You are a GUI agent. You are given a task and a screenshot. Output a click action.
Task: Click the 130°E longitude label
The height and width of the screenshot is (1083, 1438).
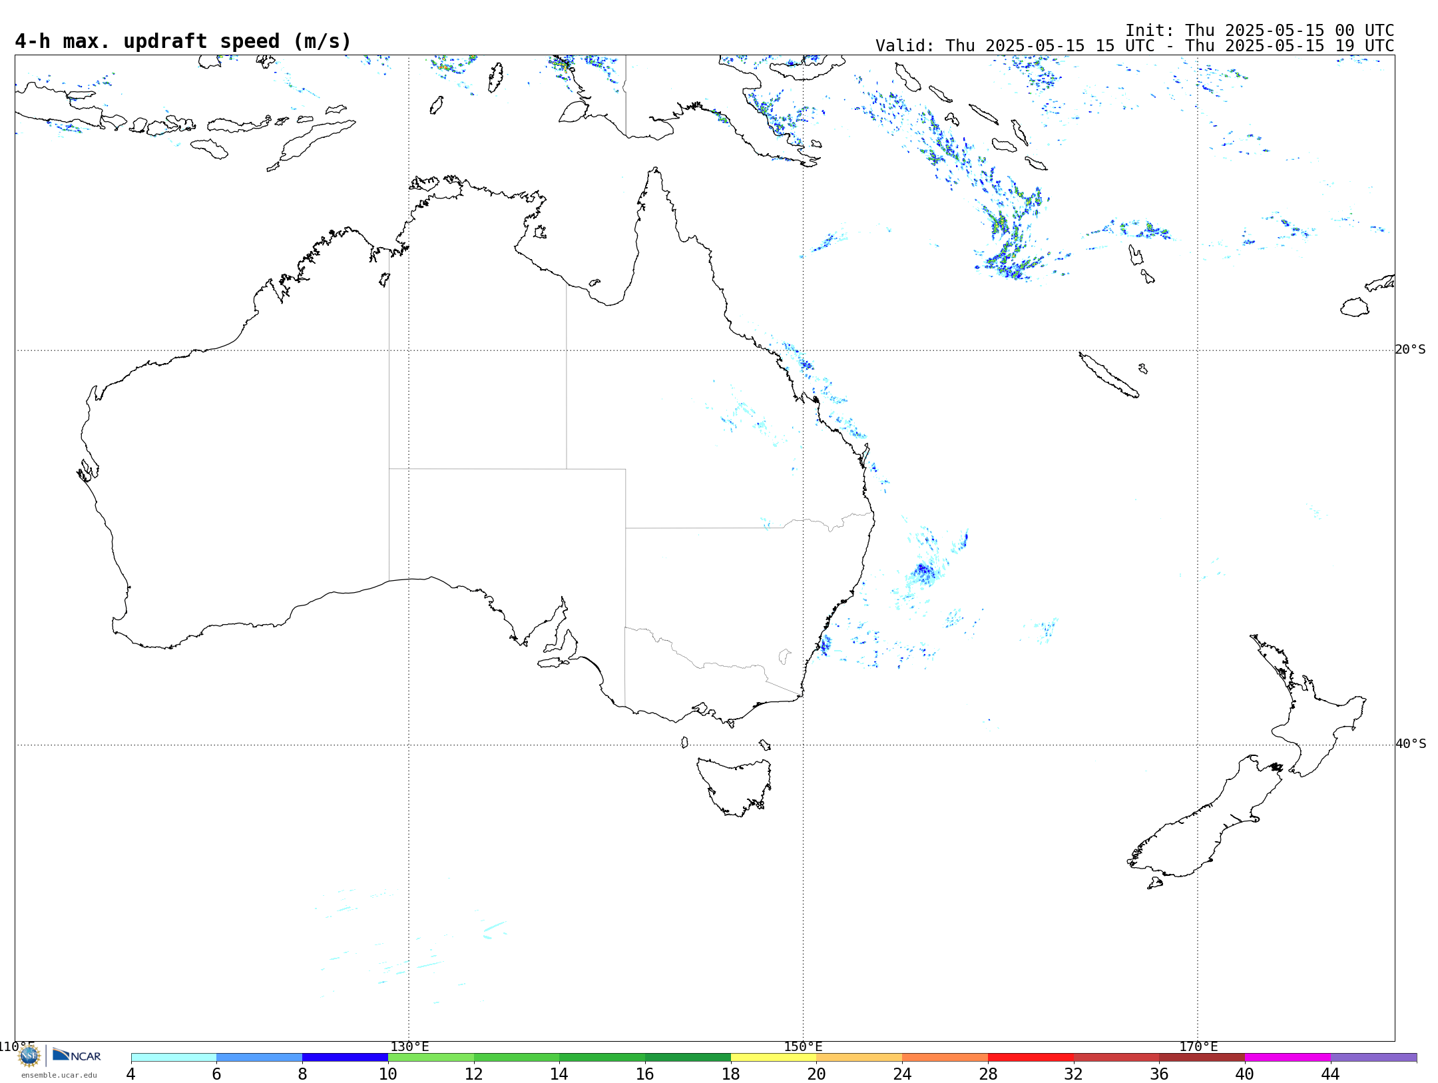coord(409,1047)
